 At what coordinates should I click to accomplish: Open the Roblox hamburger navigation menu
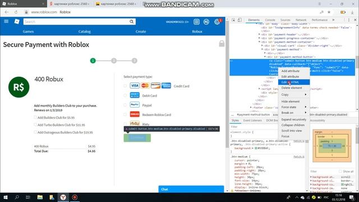[6, 21]
